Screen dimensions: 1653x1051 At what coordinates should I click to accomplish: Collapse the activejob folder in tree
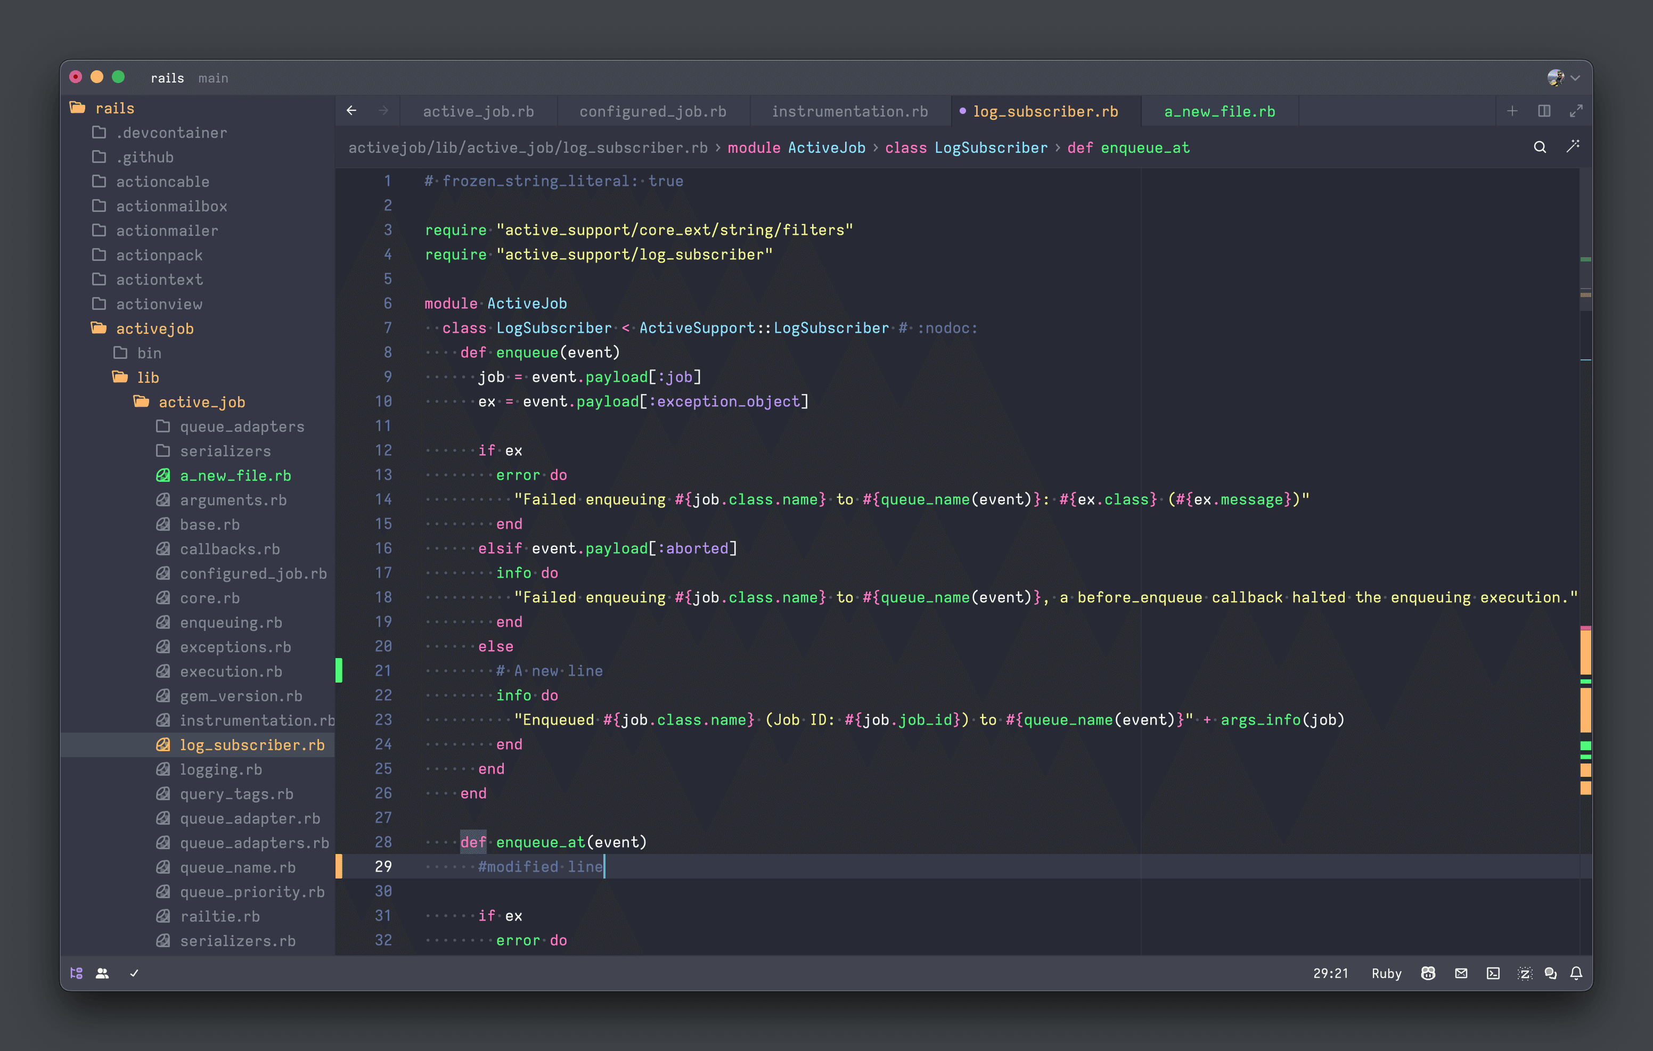154,328
